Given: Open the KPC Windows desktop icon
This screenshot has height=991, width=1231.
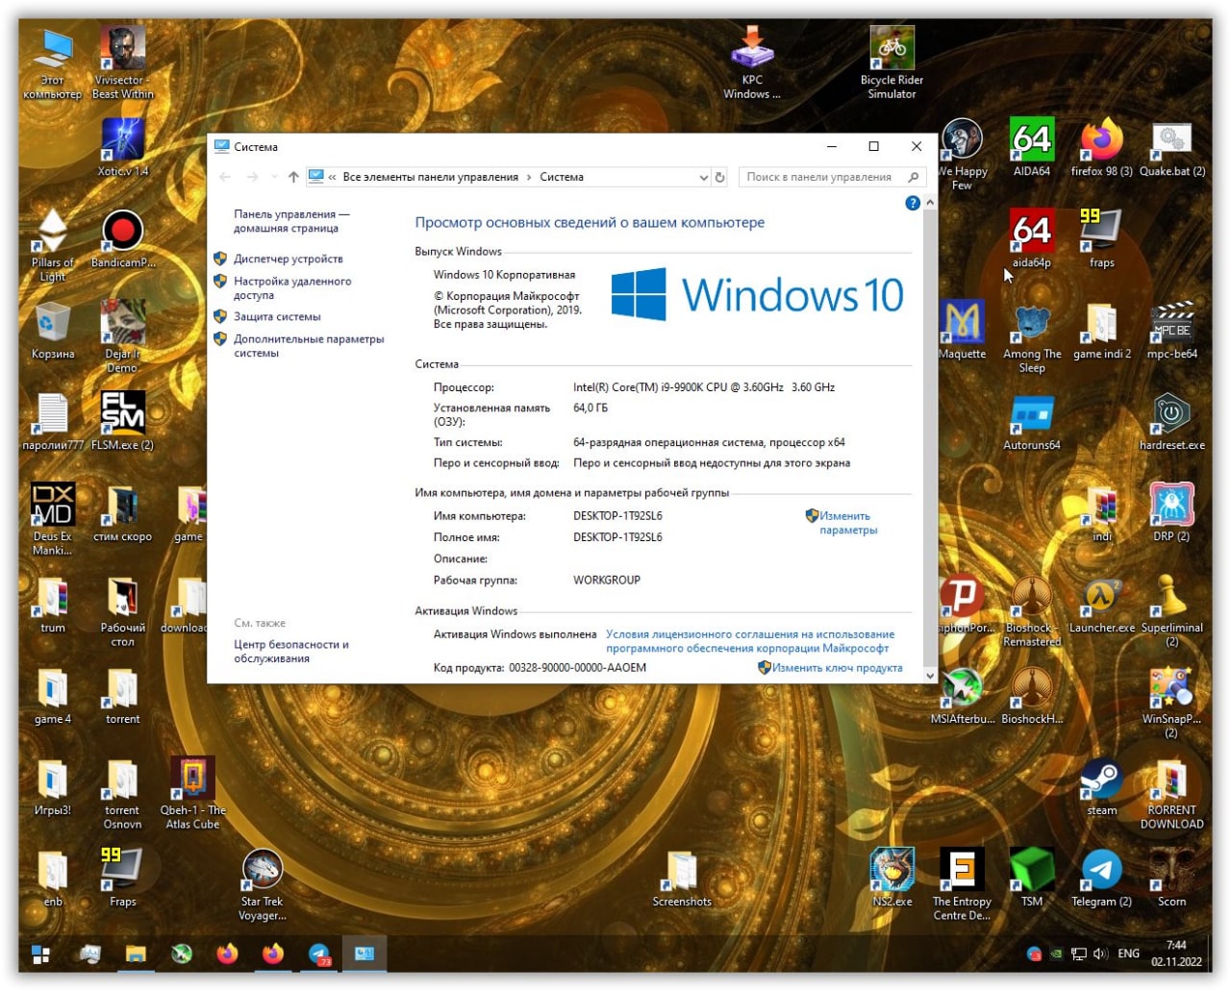Looking at the screenshot, I should 752,62.
